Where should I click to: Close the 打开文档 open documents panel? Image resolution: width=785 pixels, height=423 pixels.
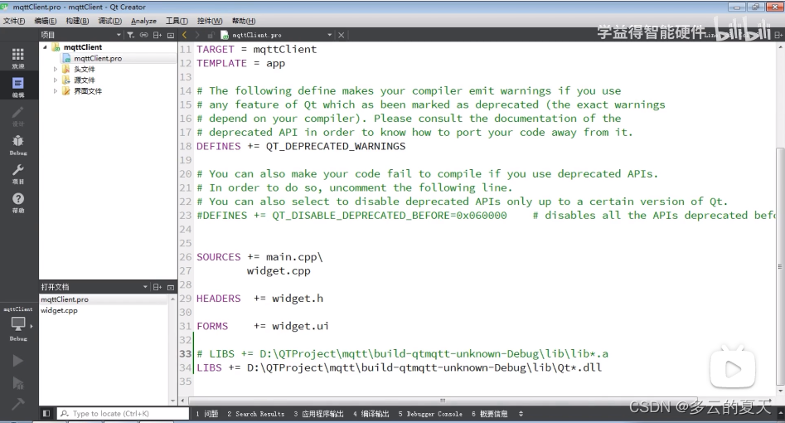171,287
